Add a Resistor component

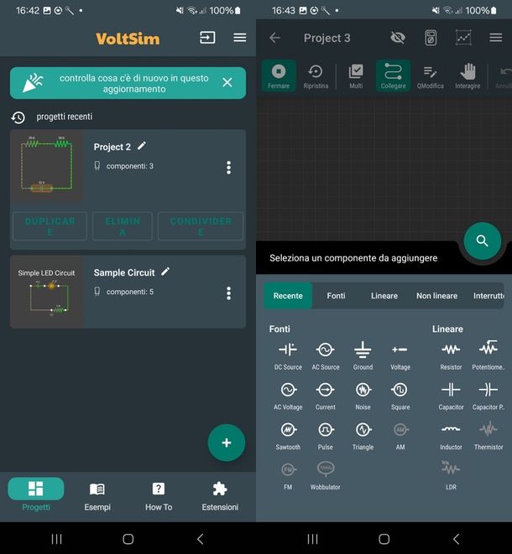pos(451,356)
